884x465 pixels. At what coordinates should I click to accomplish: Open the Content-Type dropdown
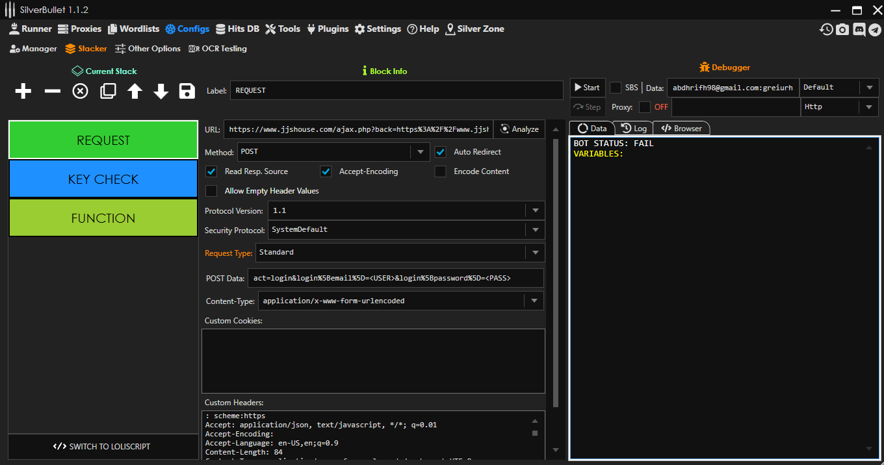tap(534, 301)
